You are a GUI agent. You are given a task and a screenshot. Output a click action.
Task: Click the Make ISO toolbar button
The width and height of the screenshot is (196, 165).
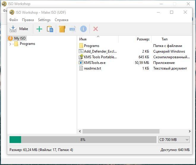tap(19, 29)
